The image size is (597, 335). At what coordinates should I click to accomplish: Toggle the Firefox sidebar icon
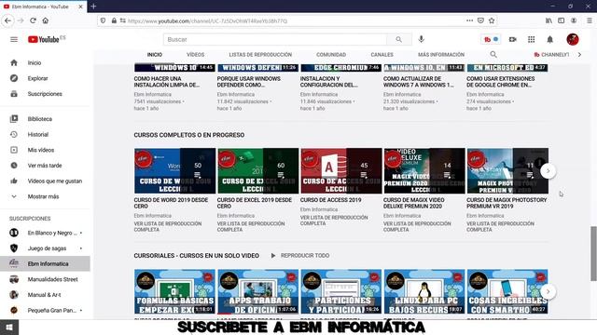(x=562, y=20)
